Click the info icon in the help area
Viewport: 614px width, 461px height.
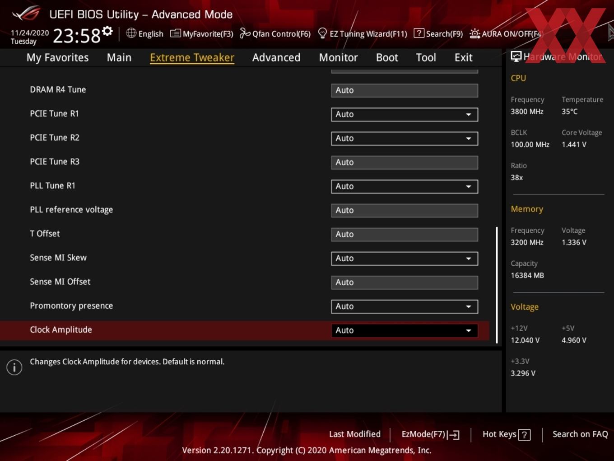14,367
